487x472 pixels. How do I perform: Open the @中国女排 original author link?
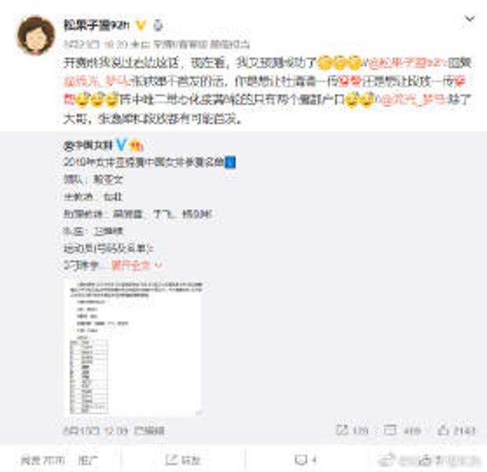coord(88,145)
